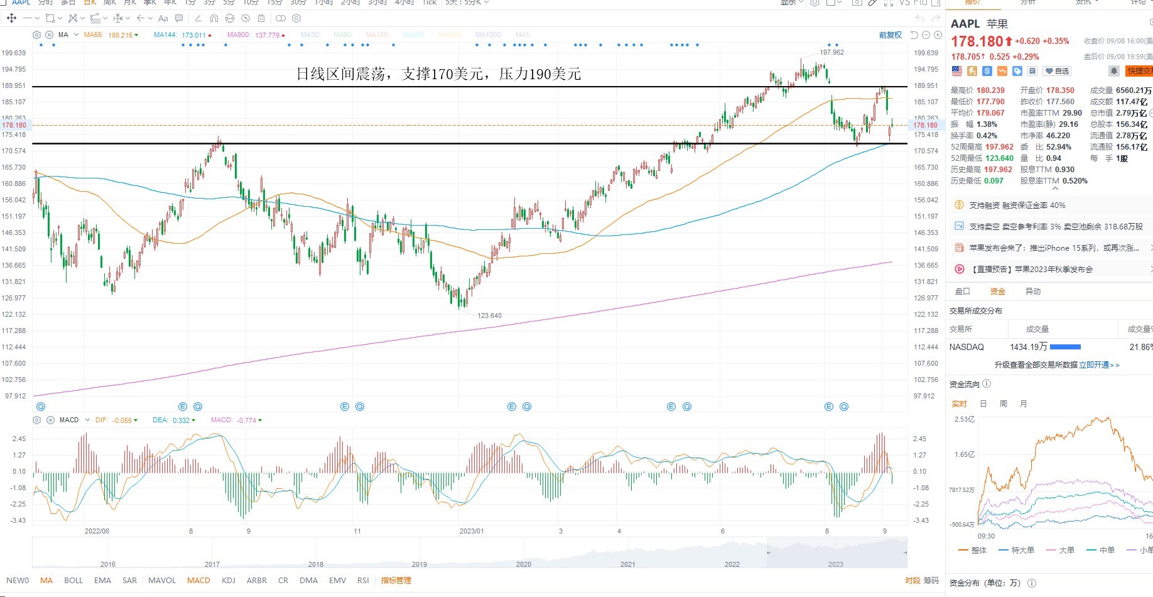This screenshot has width=1153, height=597.
Task: Toggle the SAR indicator
Action: point(129,581)
